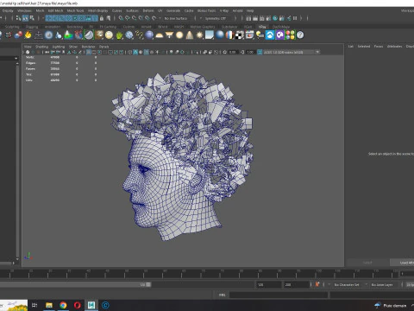The image size is (414, 311).
Task: Click the cone spotlight shelf icon
Action: tap(190, 35)
